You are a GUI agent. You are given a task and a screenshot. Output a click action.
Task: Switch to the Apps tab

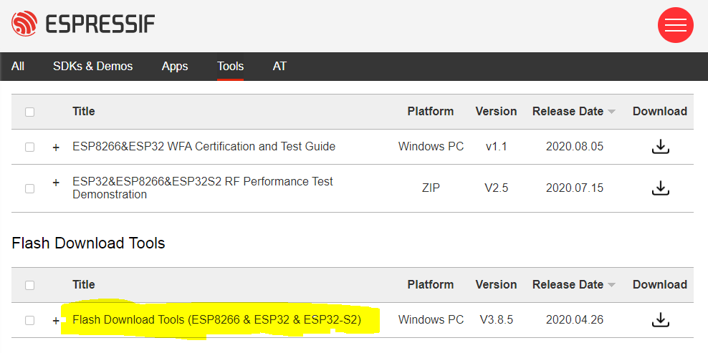point(175,67)
